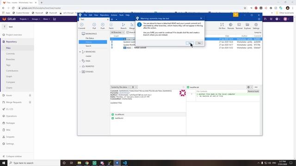Open the GitLab Projects dropdown

coord(24,19)
